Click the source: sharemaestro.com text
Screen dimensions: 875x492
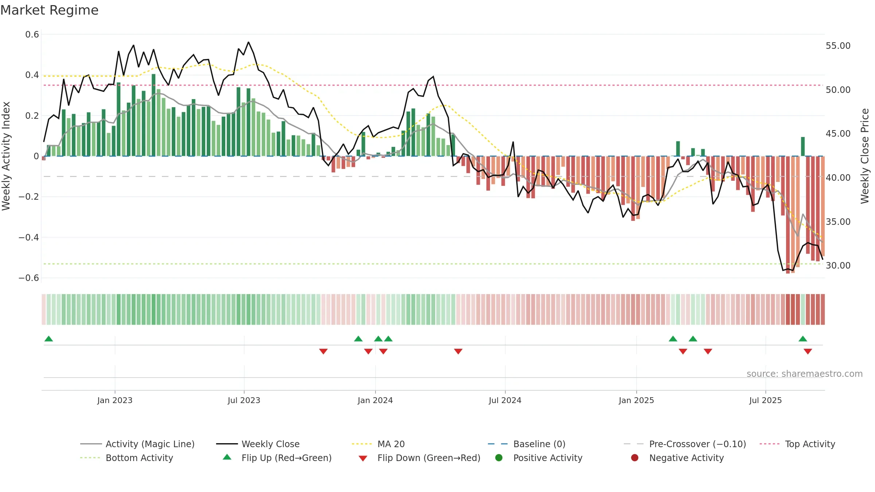click(805, 374)
